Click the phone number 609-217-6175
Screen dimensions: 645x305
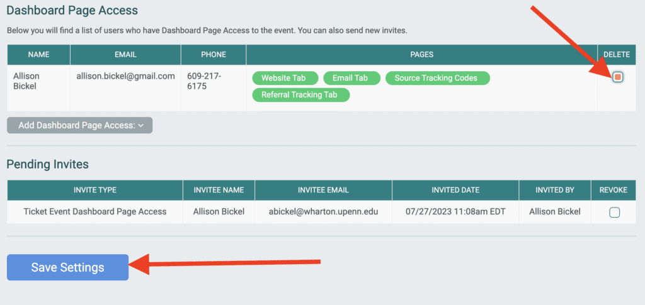[x=204, y=81]
